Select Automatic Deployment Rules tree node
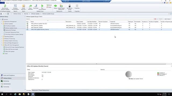Screen dimensions: 172x96 [x=12, y=32]
